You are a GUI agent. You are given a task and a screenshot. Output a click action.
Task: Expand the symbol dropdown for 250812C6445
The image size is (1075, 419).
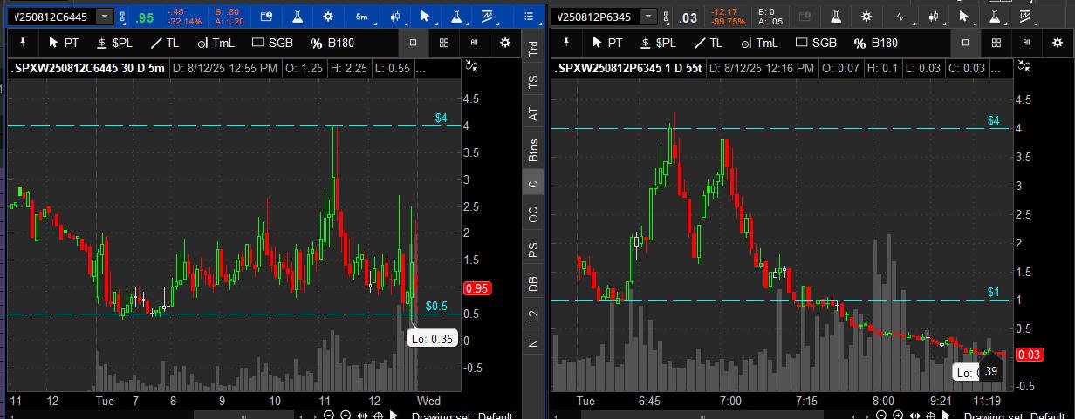tap(105, 17)
